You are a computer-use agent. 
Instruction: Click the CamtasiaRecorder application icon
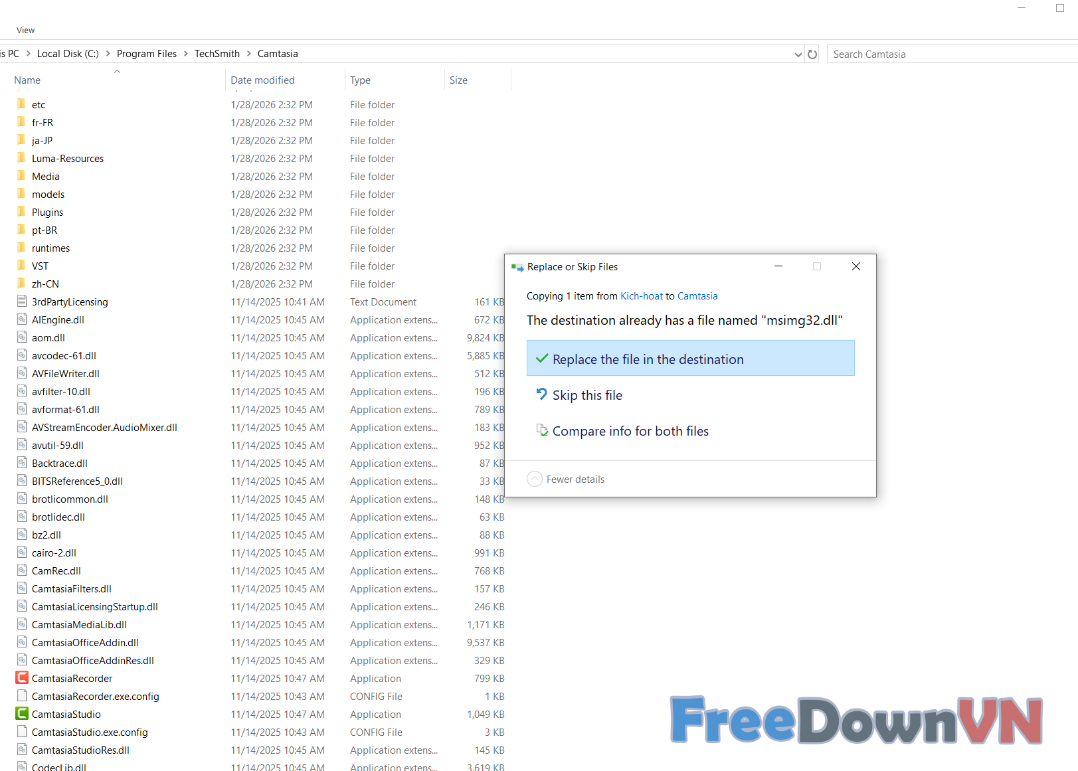[22, 678]
